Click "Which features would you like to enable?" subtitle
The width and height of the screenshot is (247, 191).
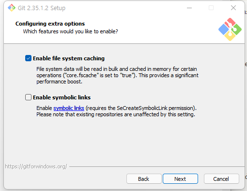[x=70, y=31]
